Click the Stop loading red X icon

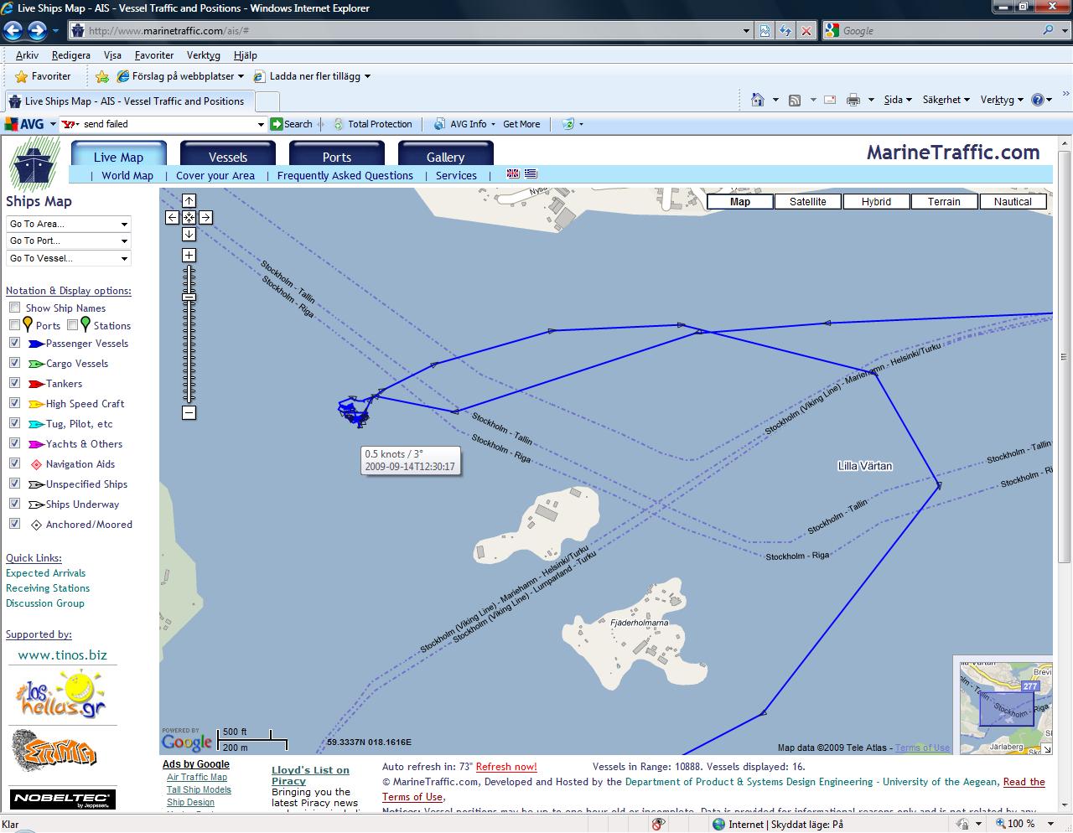point(806,31)
